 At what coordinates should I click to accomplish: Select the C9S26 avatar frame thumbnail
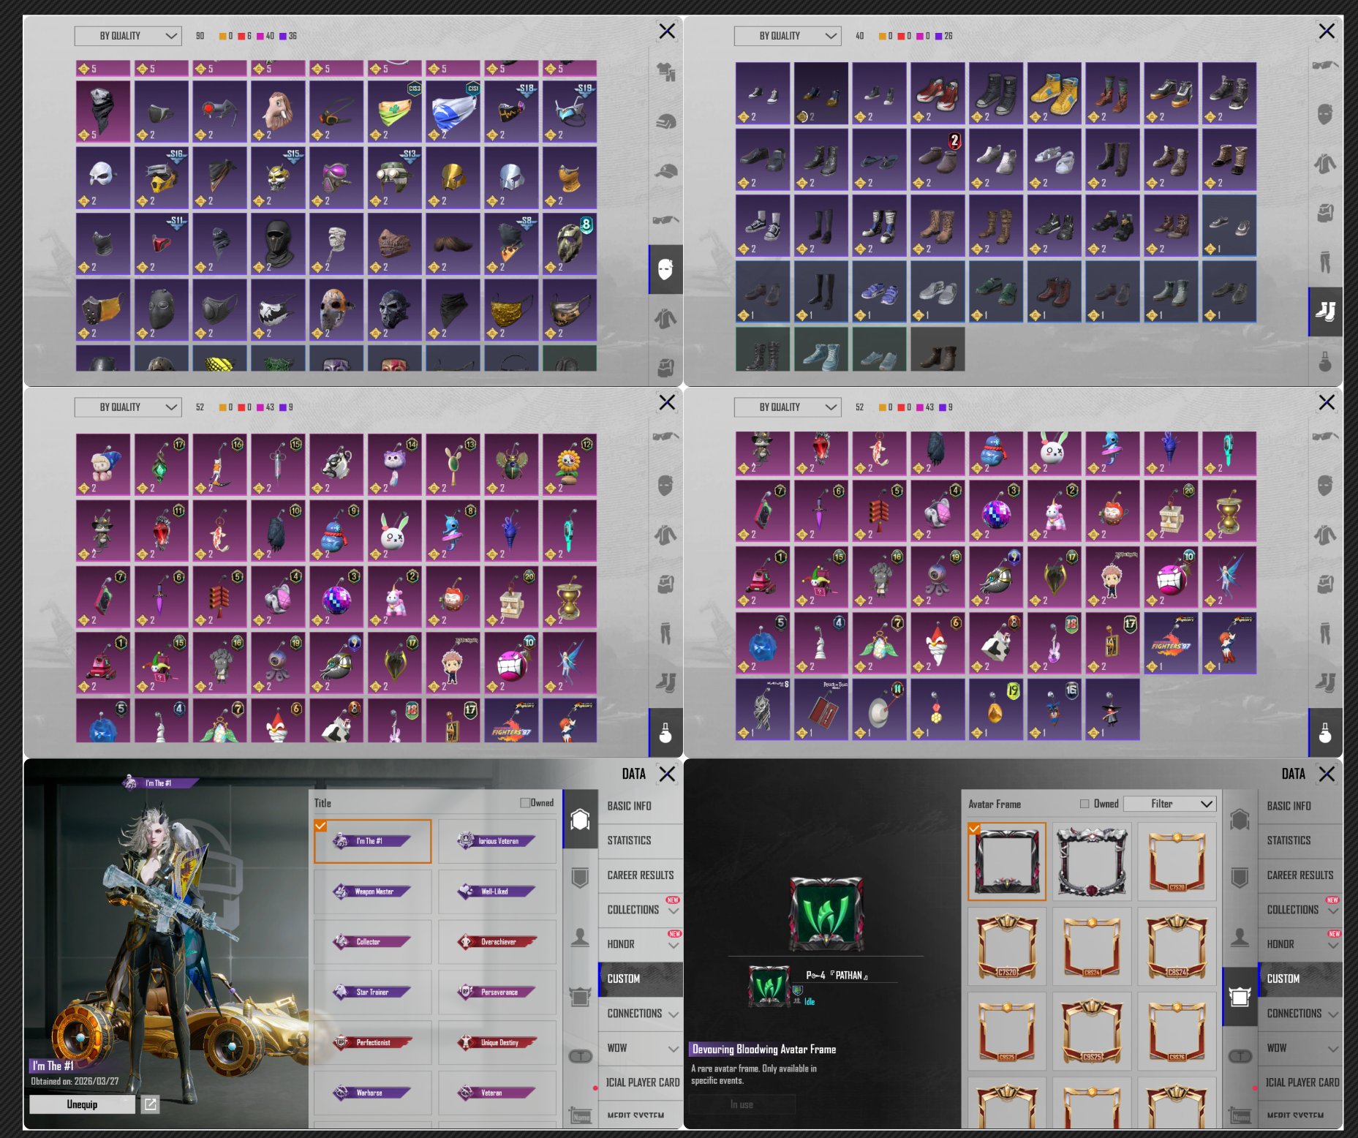[x=1177, y=1031]
